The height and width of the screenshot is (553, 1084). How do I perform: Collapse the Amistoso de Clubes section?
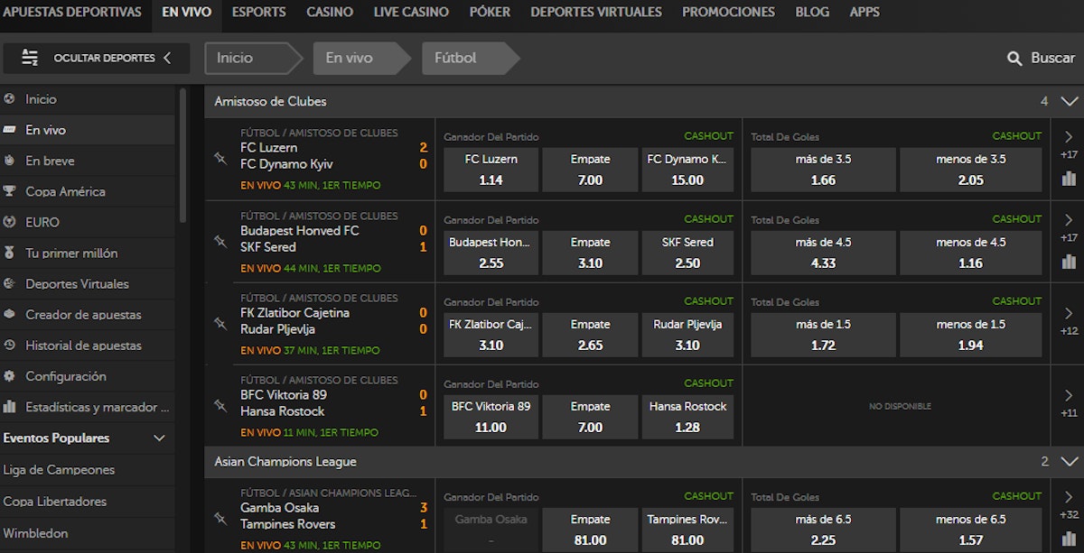point(1070,101)
